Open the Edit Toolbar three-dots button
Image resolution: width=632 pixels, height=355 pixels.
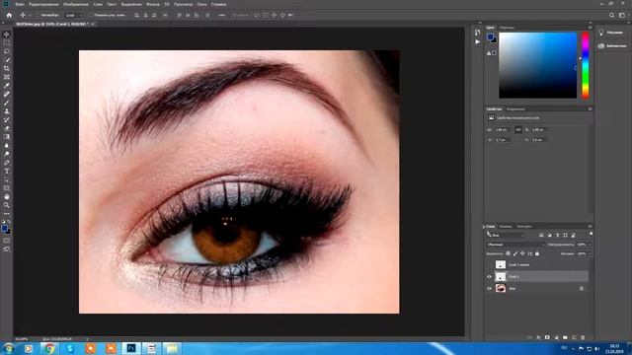pos(7,214)
